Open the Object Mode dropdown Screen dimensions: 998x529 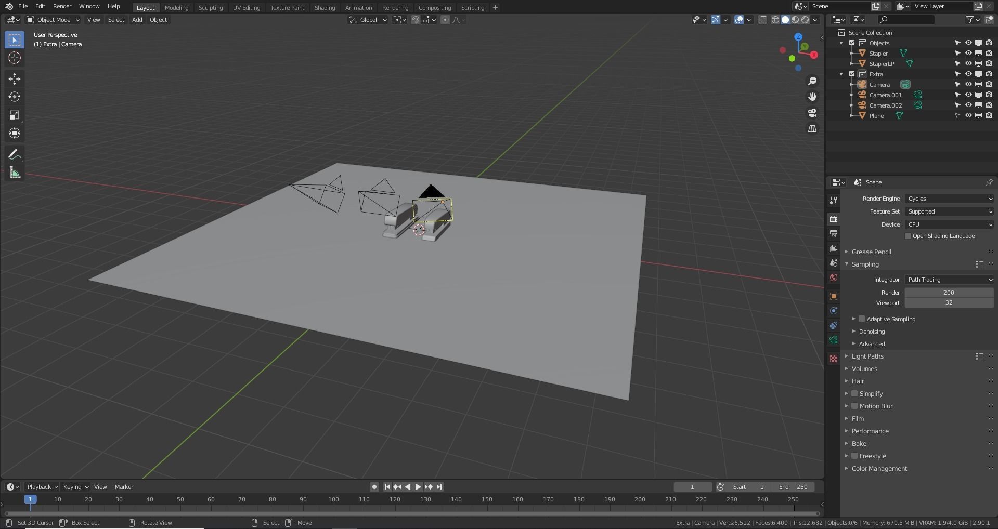53,20
